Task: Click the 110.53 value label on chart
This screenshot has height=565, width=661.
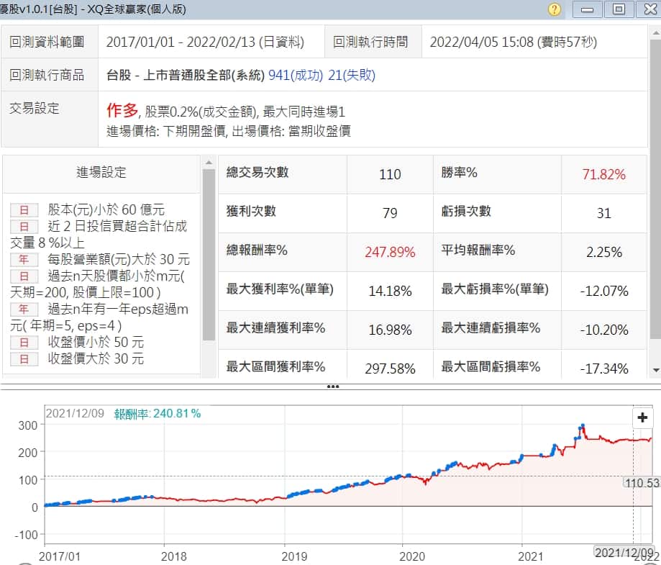Action: (x=642, y=483)
